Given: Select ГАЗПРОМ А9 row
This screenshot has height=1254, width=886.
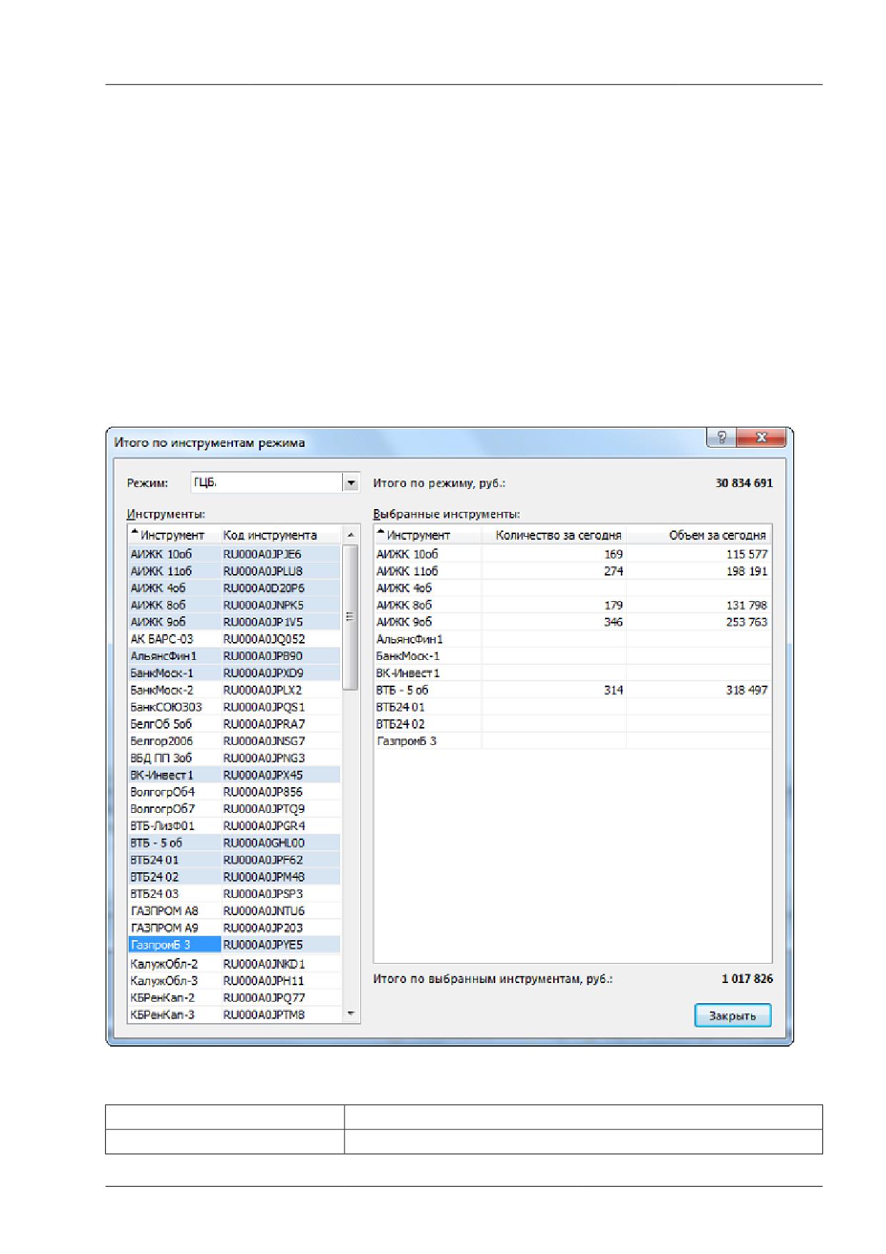Looking at the screenshot, I should [x=234, y=928].
